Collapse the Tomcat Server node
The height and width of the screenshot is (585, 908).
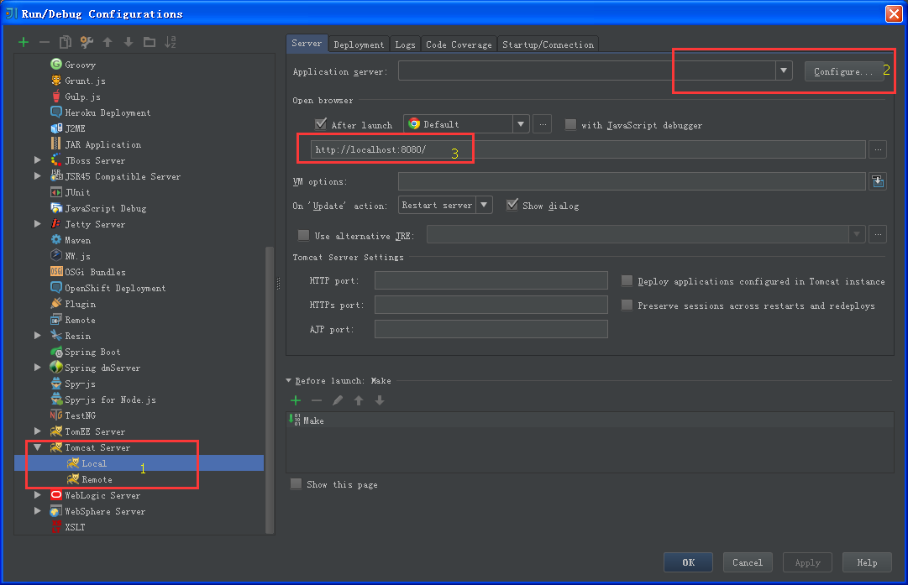(x=38, y=447)
